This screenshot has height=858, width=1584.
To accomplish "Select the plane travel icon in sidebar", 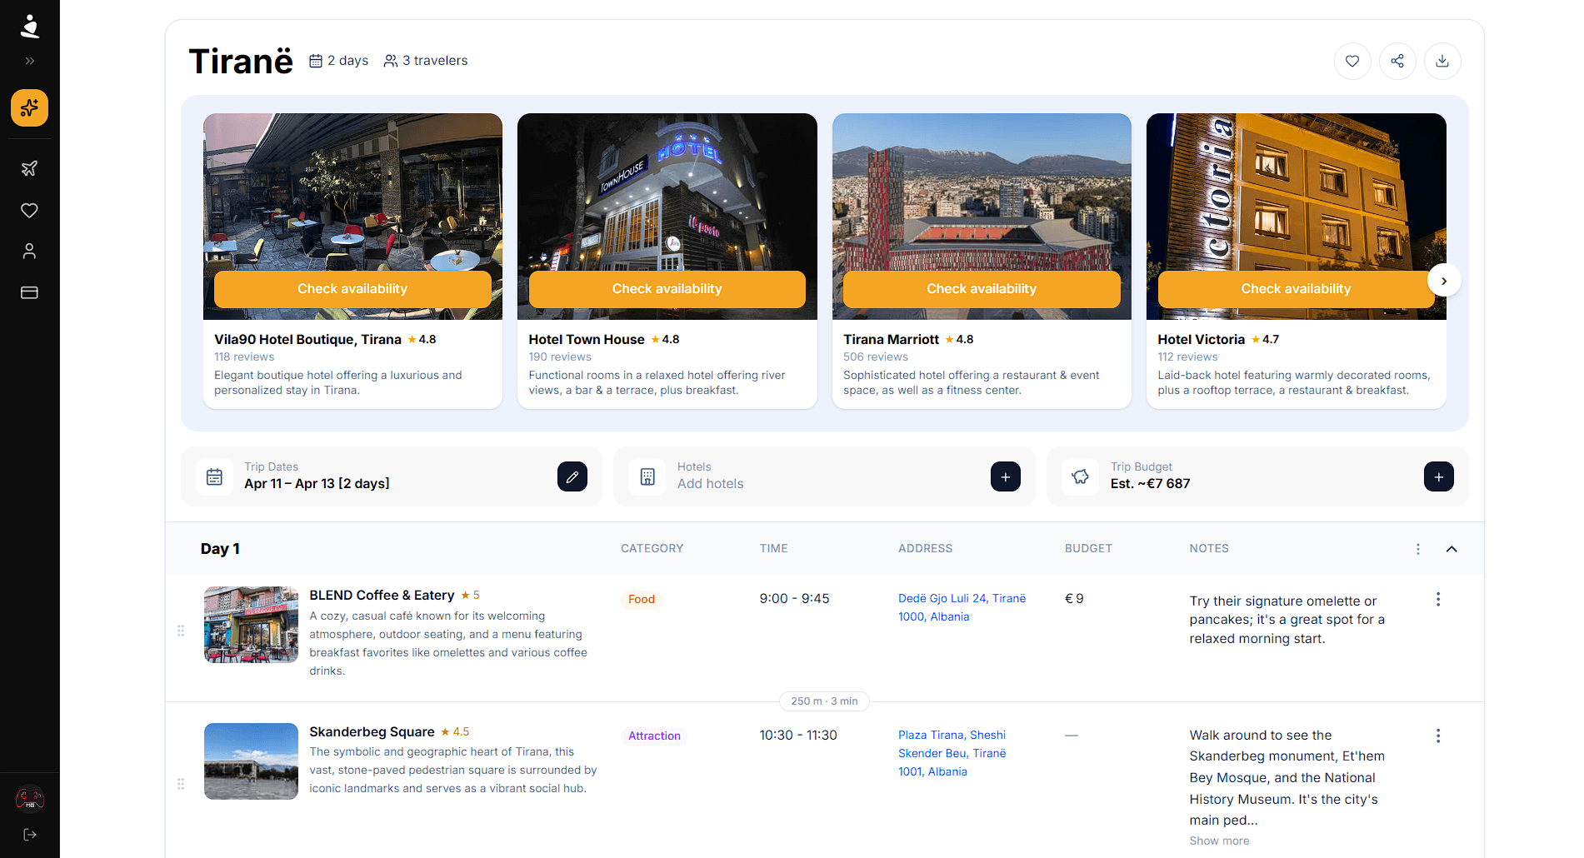I will [29, 168].
